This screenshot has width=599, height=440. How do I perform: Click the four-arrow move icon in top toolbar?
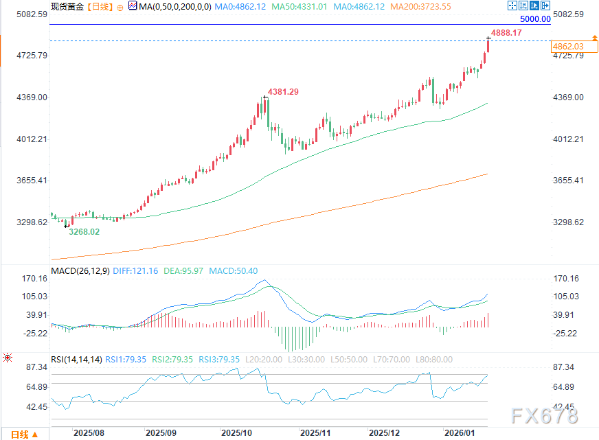point(511,6)
